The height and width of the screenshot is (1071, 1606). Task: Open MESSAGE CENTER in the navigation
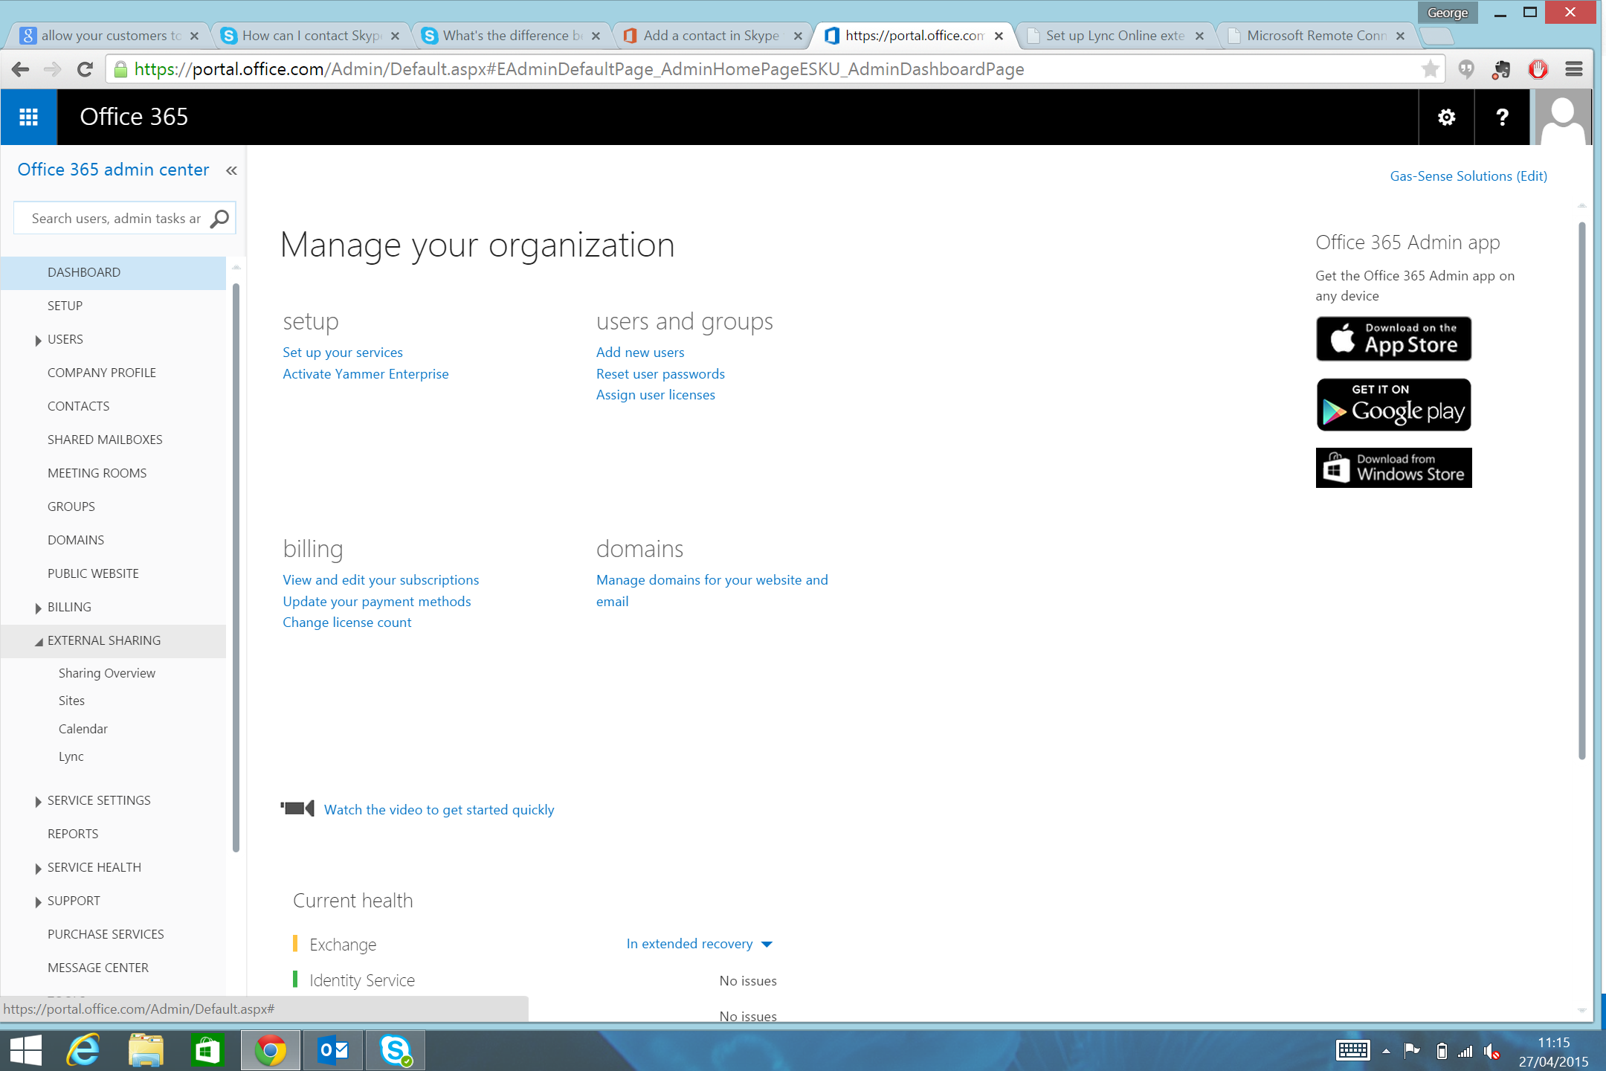pyautogui.click(x=98, y=968)
